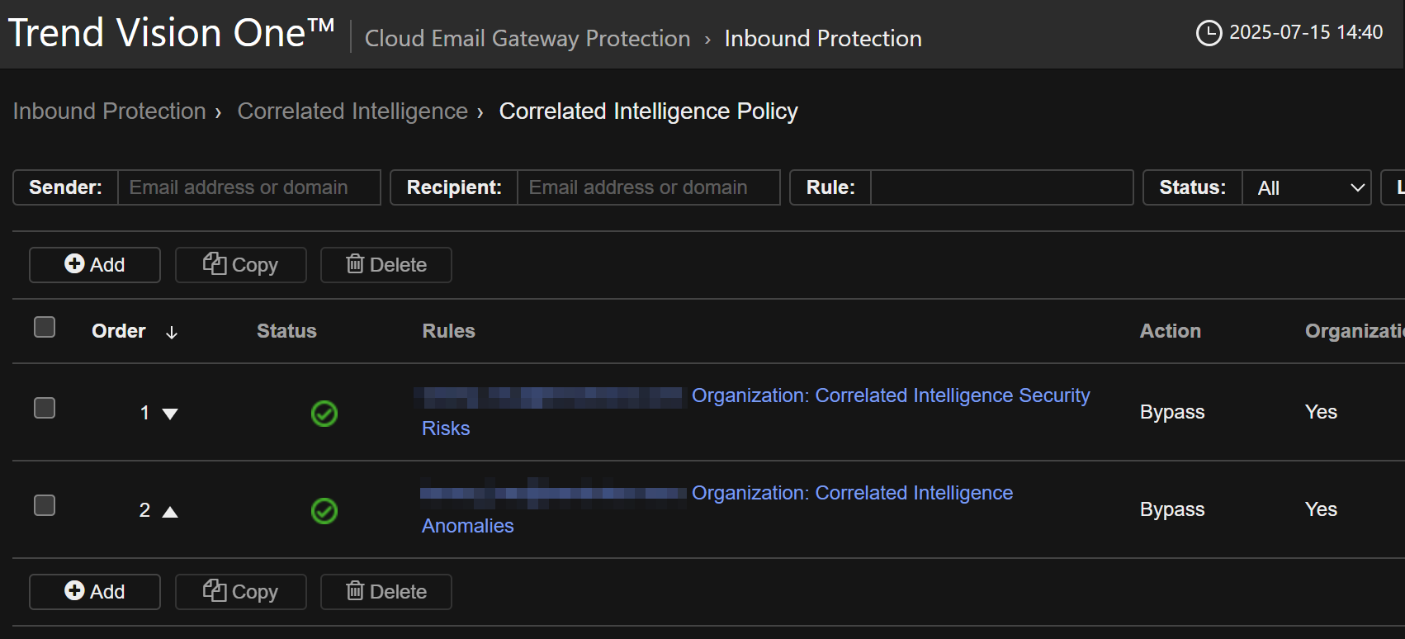
Task: Navigate to Correlated Intelligence breadcrumb
Action: click(352, 111)
